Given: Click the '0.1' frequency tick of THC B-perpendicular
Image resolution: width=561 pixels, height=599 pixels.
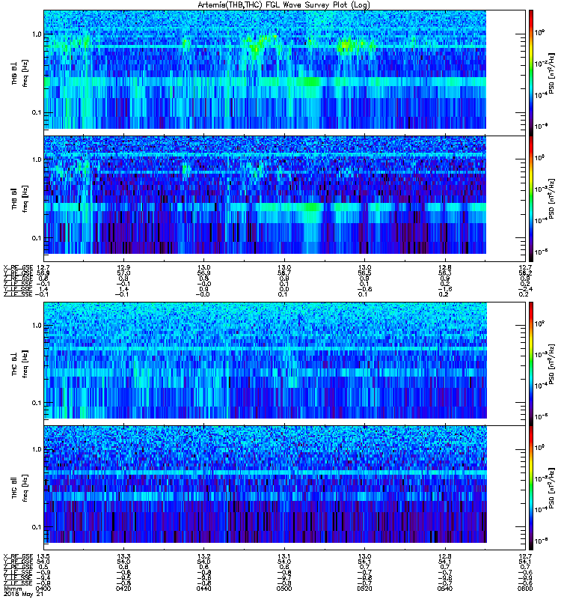Looking at the screenshot, I should [37, 403].
